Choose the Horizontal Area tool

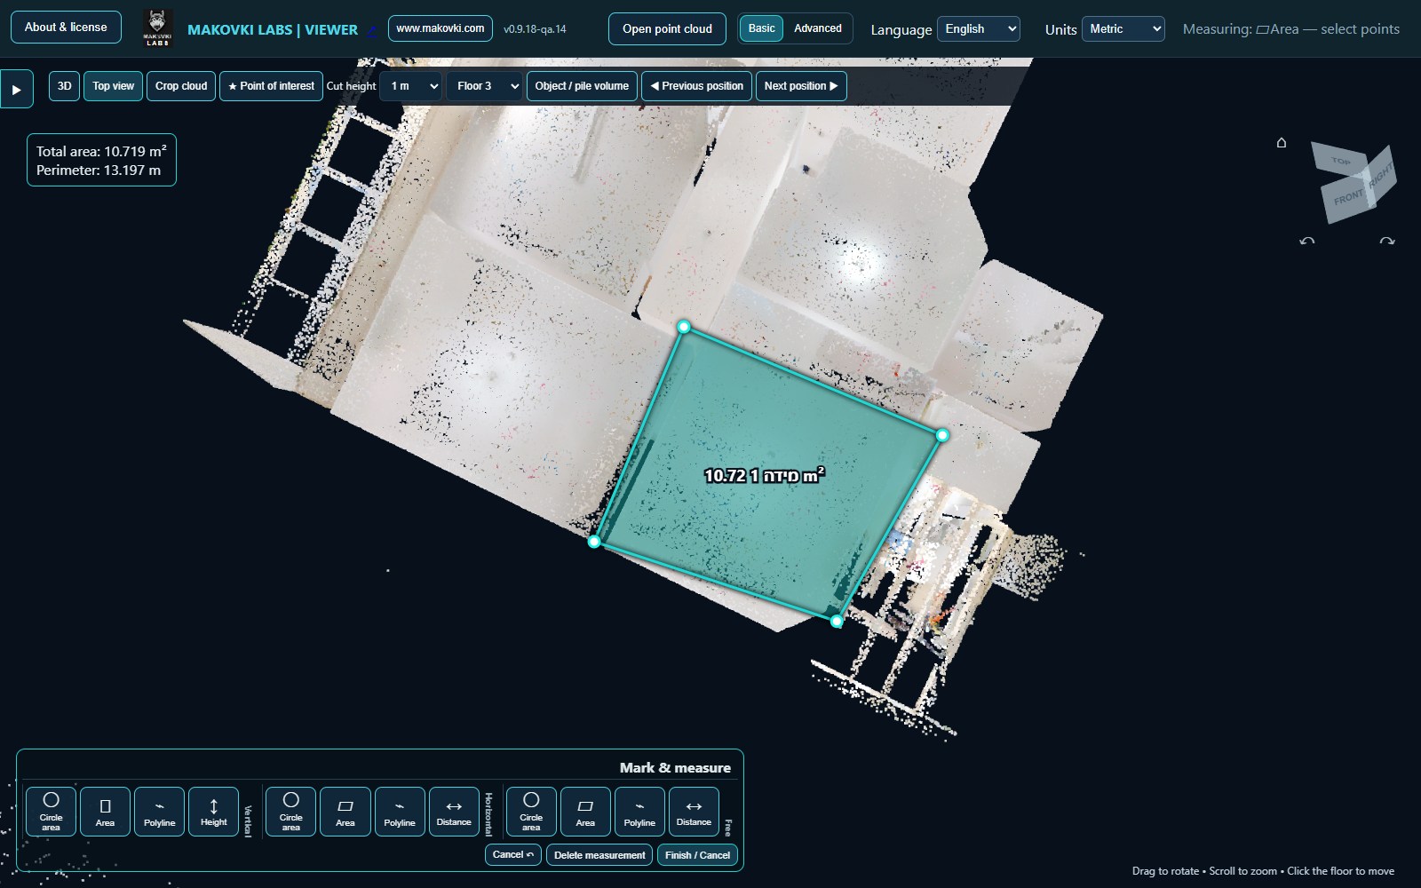pos(345,812)
